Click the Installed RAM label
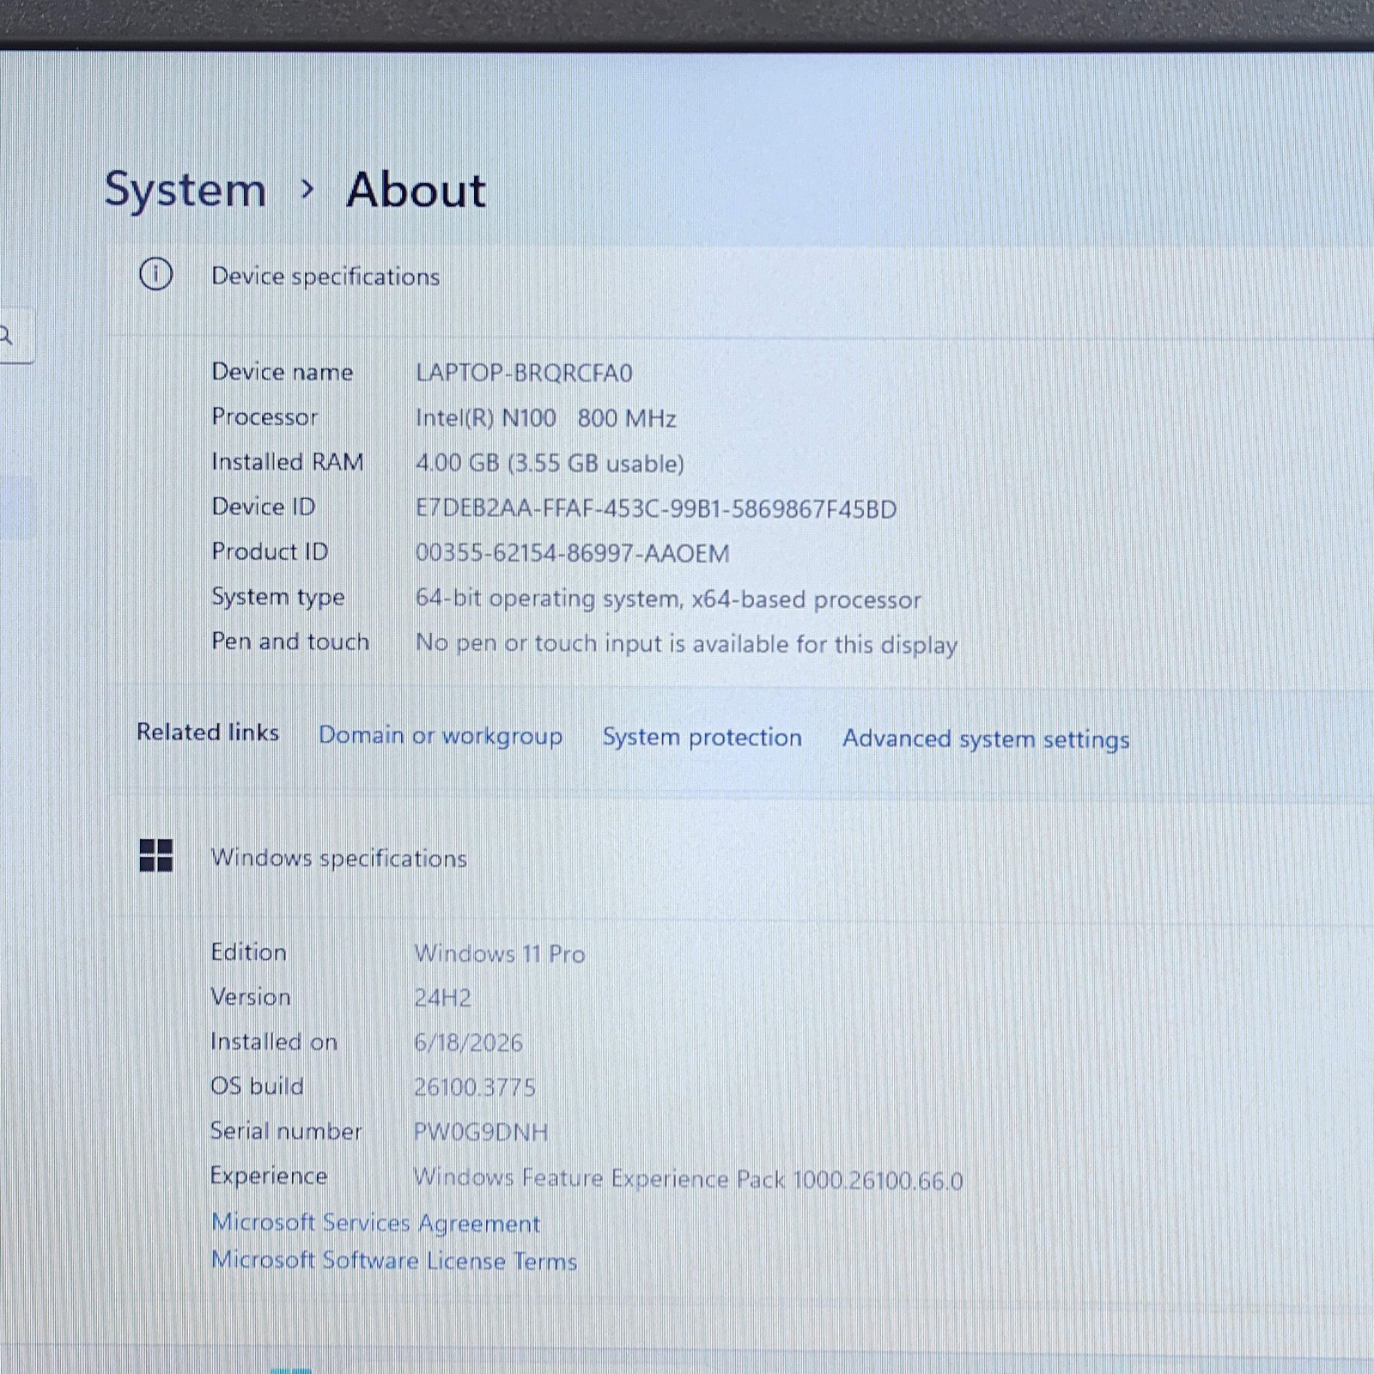The width and height of the screenshot is (1374, 1374). tap(288, 462)
